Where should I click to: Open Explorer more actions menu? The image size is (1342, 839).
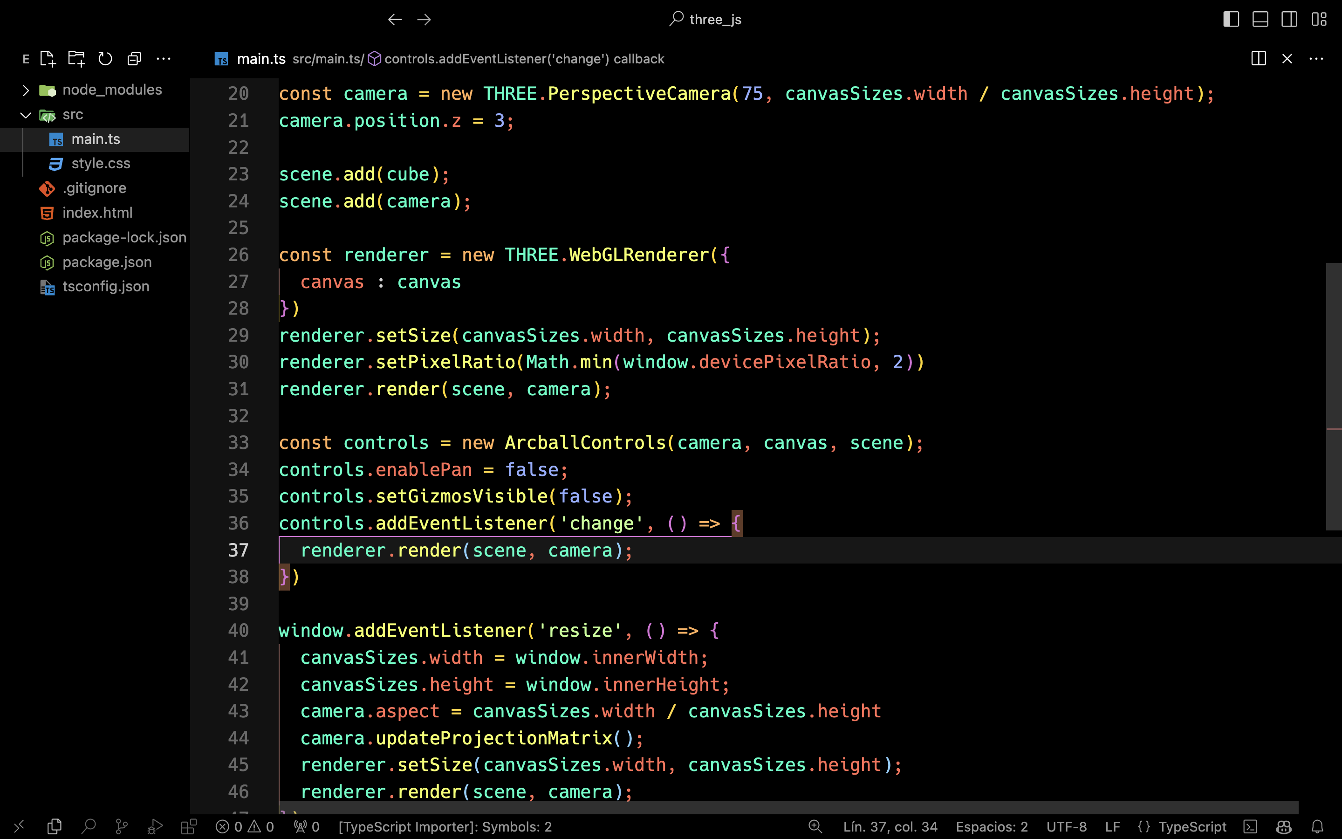click(x=164, y=59)
